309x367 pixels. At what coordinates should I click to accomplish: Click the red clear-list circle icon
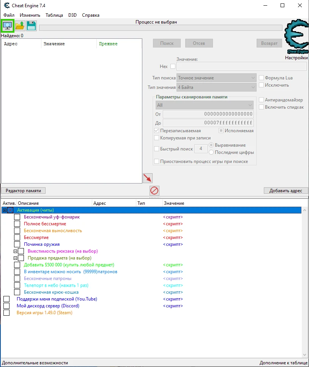(154, 190)
